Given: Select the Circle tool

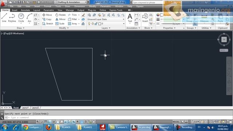Looking at the screenshot, I should (x=21, y=18).
